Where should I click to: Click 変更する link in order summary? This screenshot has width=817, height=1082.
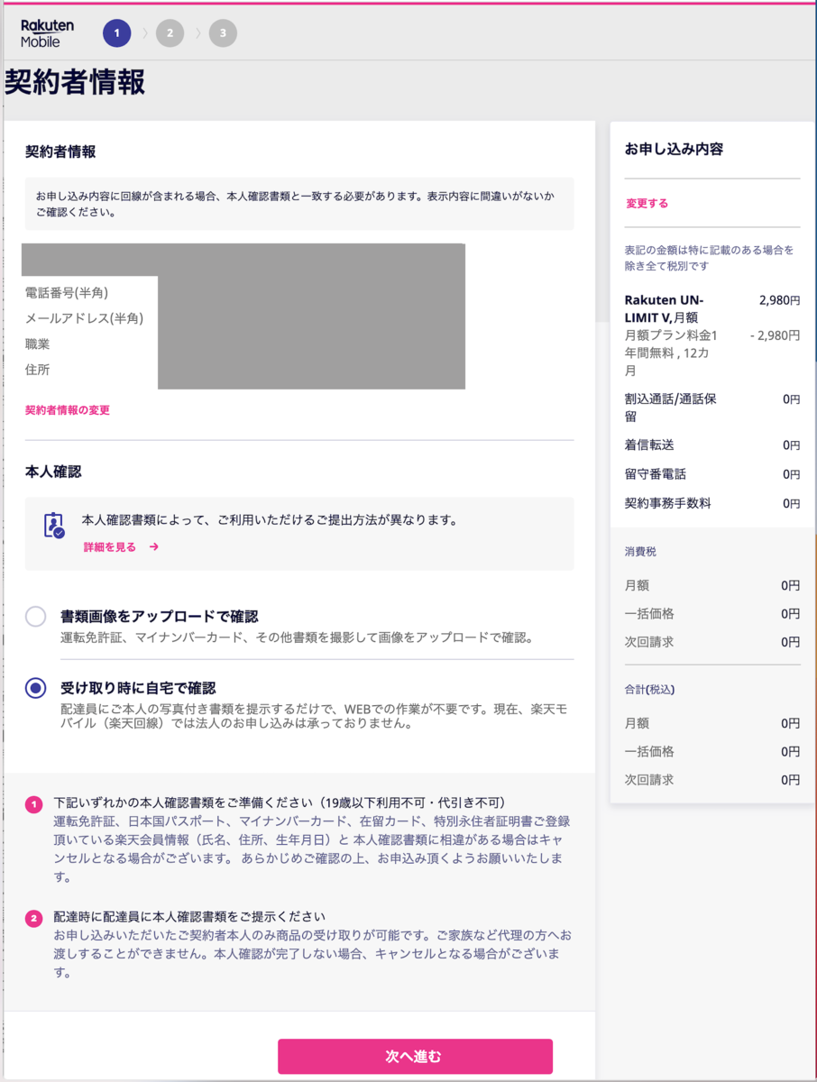tap(647, 204)
